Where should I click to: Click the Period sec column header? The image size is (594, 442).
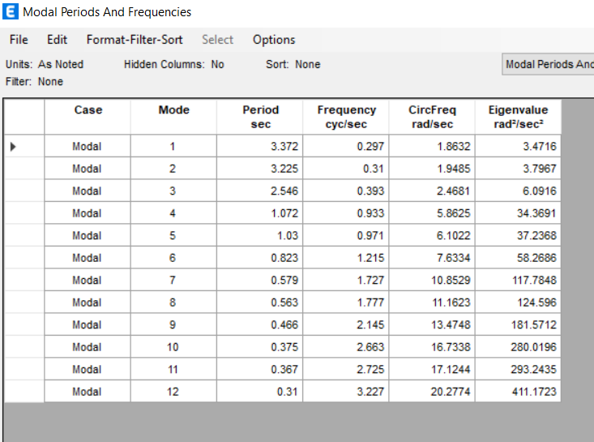pos(260,117)
